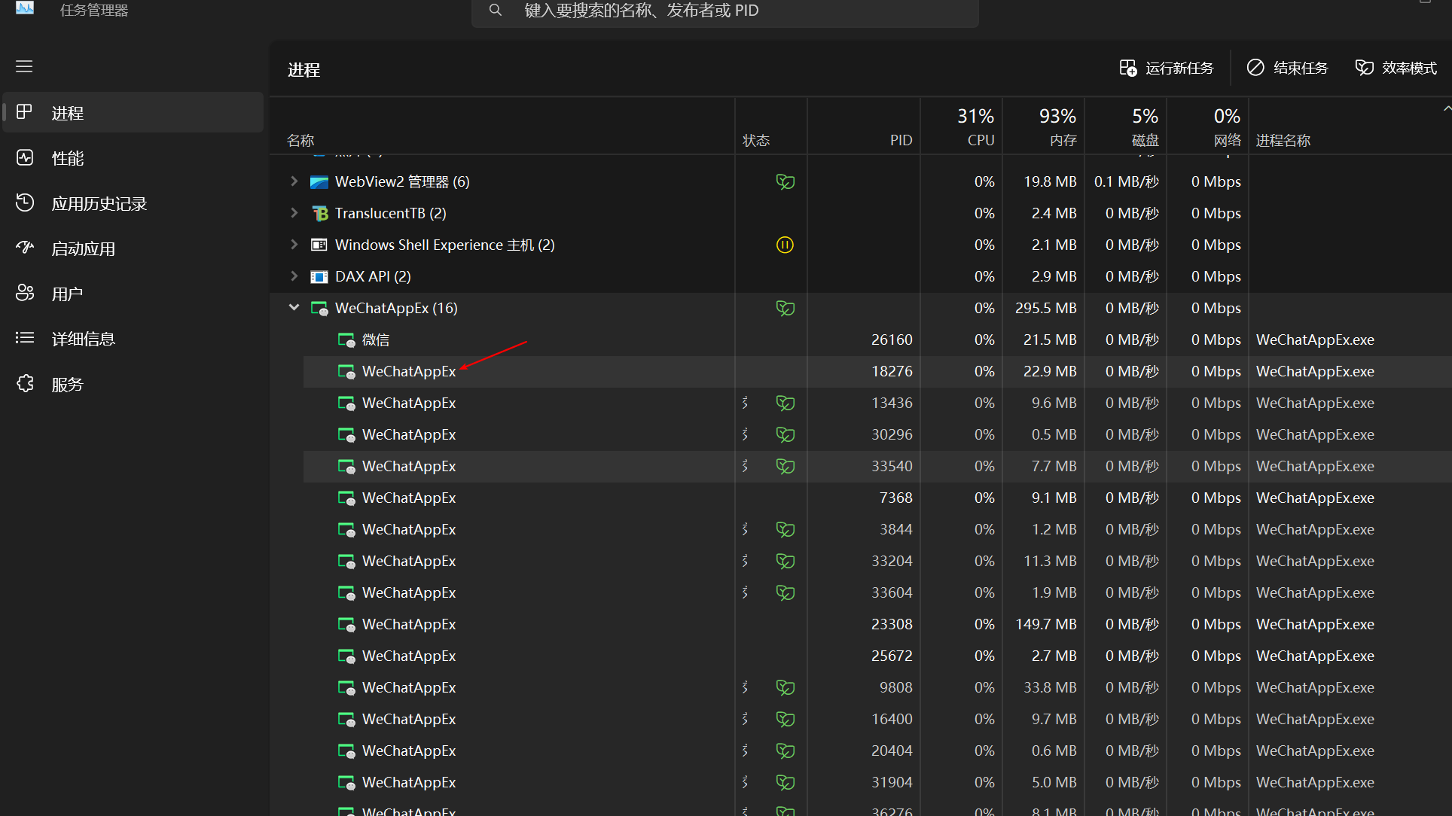Viewport: 1452px width, 816px height.
Task: Click leaf icon on PID 33204 row
Action: 785,561
